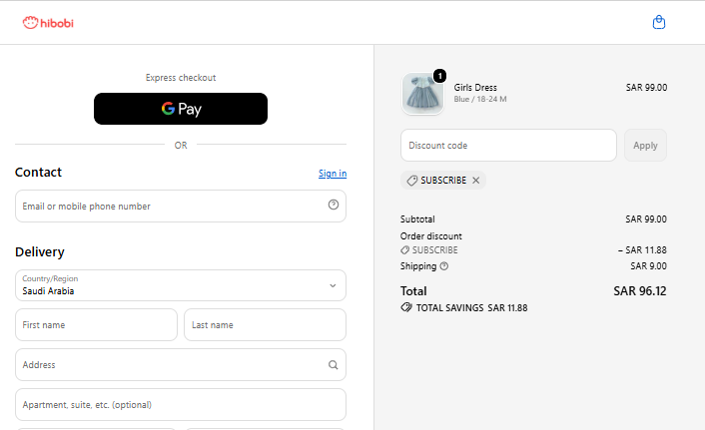Image resolution: width=705 pixels, height=430 pixels.
Task: Click the total savings tag icon
Action: 406,308
